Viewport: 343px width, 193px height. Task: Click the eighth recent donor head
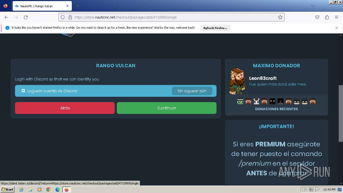click(297, 101)
